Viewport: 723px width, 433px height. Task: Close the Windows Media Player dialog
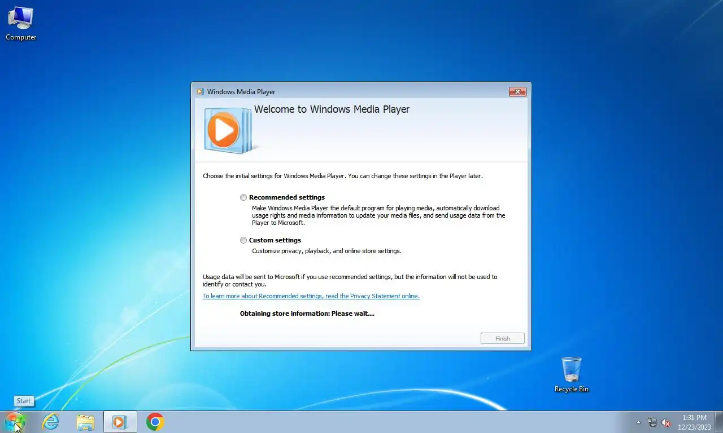point(517,91)
